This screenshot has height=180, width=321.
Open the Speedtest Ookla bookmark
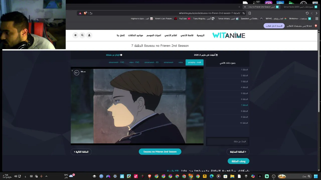[252, 19]
